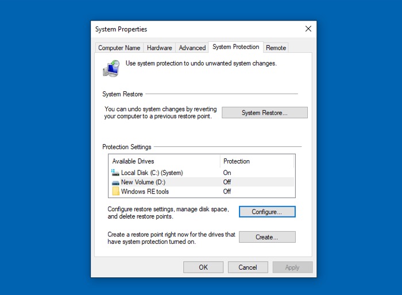Click the System Restore... button

pos(265,112)
